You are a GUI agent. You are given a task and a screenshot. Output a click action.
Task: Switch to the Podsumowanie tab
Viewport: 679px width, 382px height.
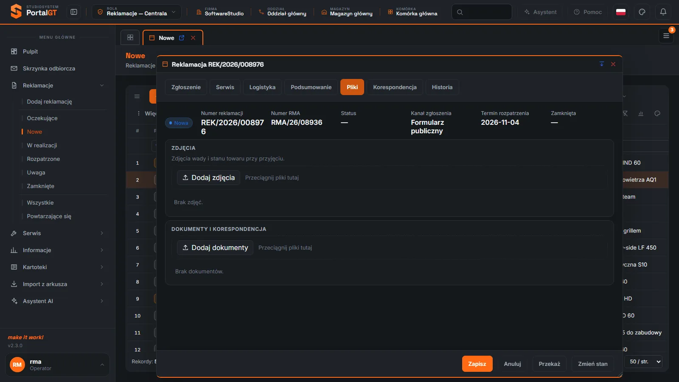pyautogui.click(x=311, y=87)
